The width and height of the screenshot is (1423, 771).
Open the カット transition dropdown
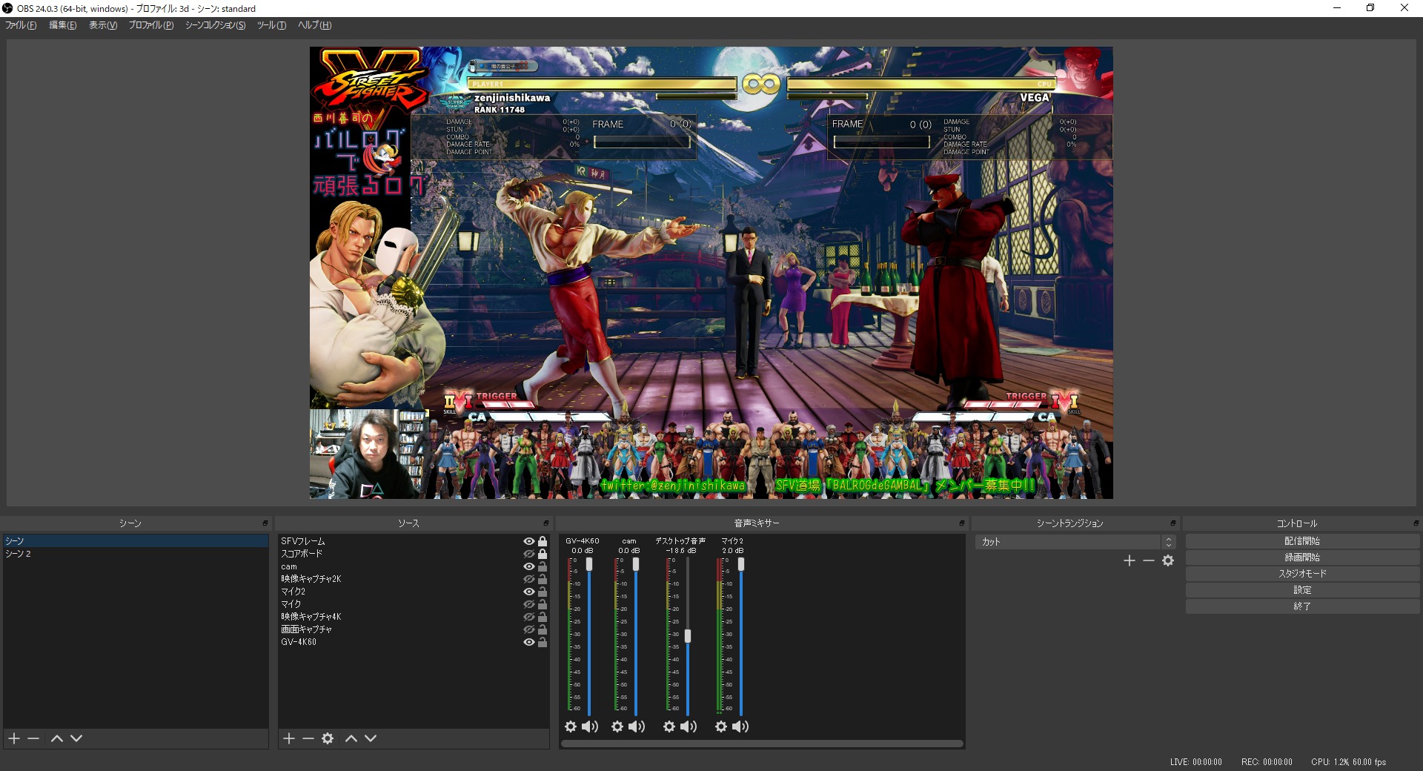coord(1075,542)
